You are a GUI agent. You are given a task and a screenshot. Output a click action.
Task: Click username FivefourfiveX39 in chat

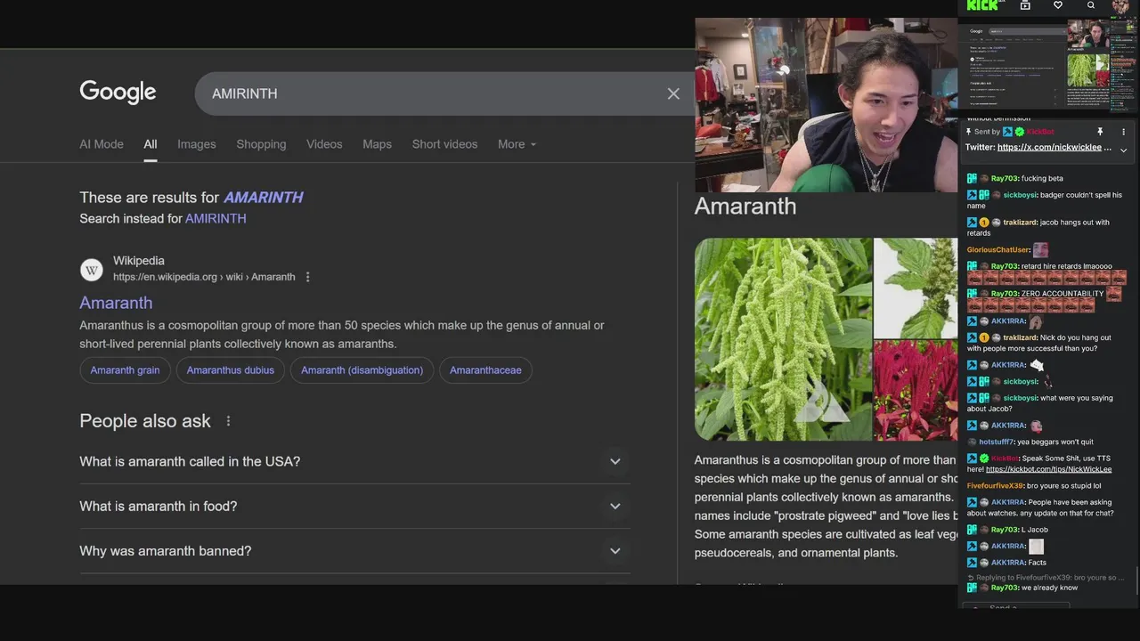click(996, 486)
